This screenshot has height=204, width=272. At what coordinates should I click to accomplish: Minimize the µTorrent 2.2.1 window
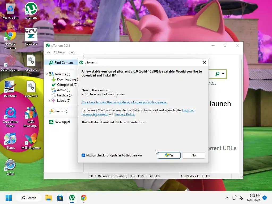click(x=213, y=45)
